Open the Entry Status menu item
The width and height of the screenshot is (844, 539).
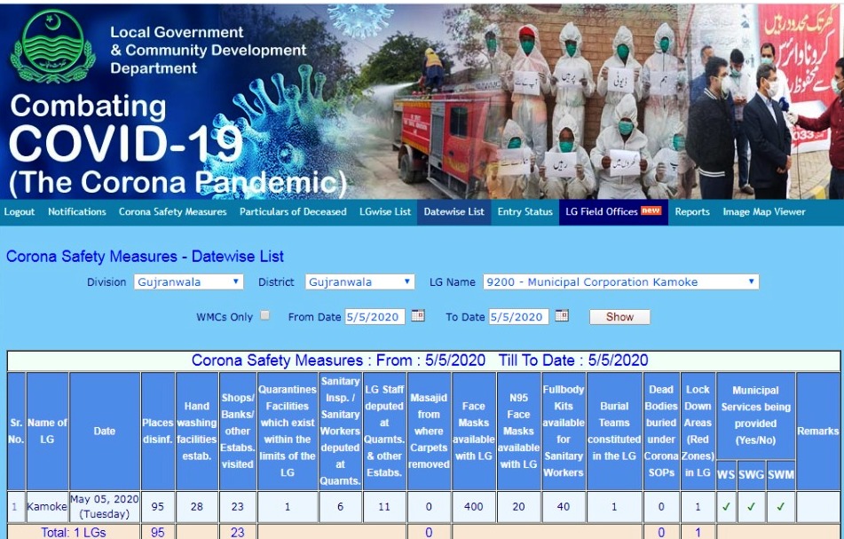tap(525, 211)
